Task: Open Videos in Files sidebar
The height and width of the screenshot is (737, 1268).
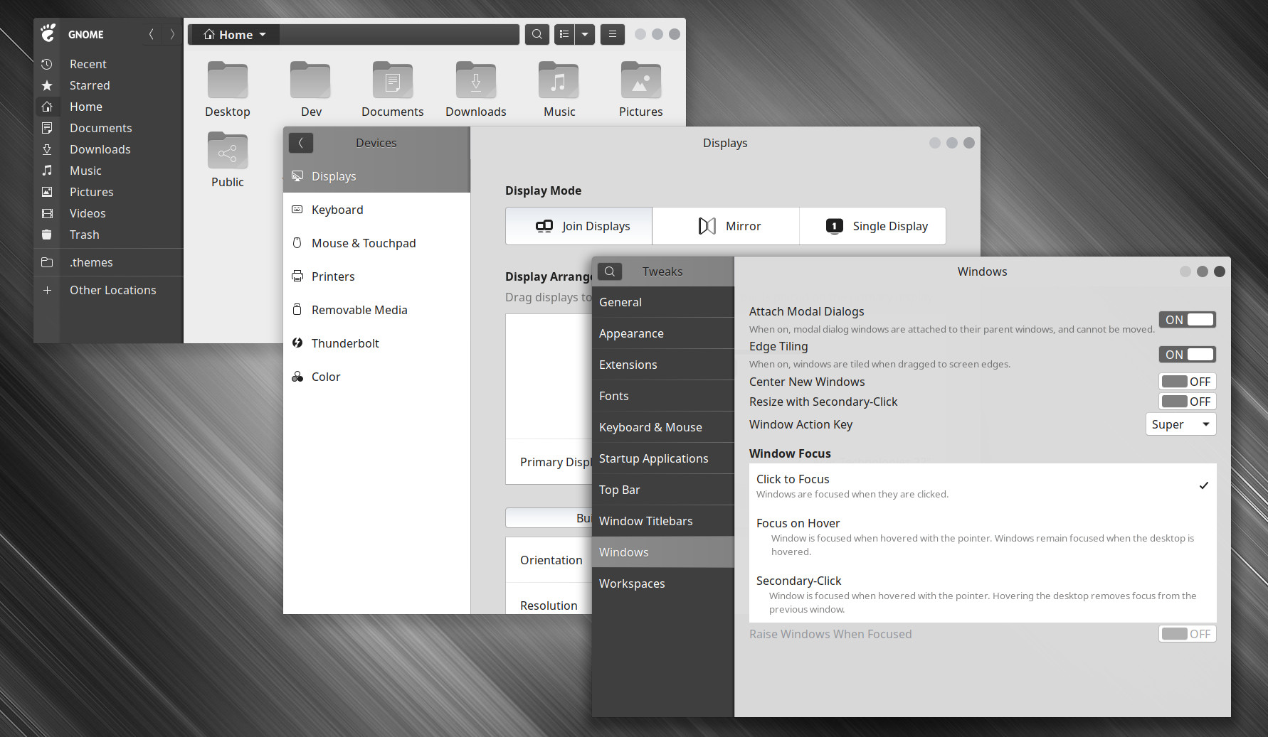Action: (x=108, y=213)
